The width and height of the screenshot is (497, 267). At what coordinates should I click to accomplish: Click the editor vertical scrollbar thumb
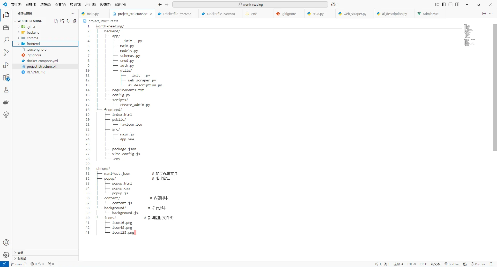click(495, 87)
